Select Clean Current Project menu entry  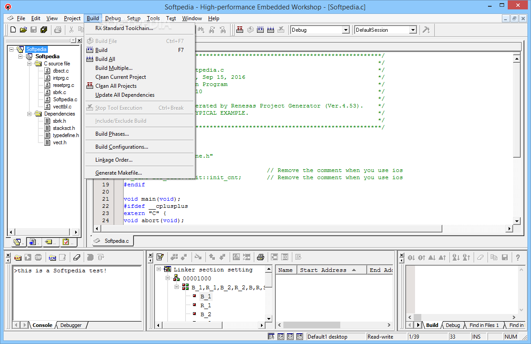[140, 77]
